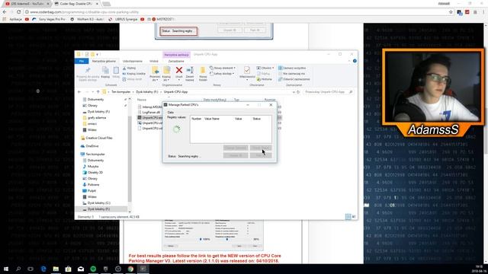Select Creative Cloud Files in navigation pane
The width and height of the screenshot is (488, 274).
point(97,138)
